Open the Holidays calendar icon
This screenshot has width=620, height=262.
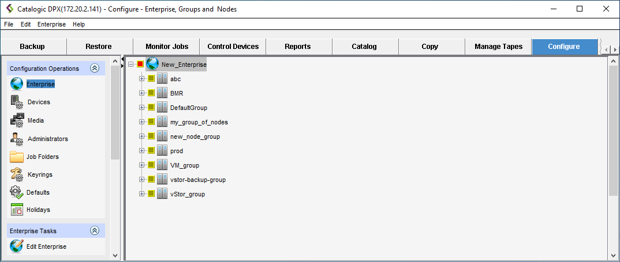tap(17, 210)
